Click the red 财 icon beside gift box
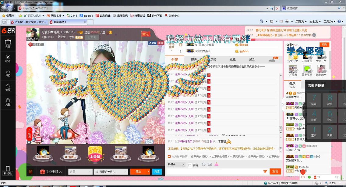 coord(30,172)
